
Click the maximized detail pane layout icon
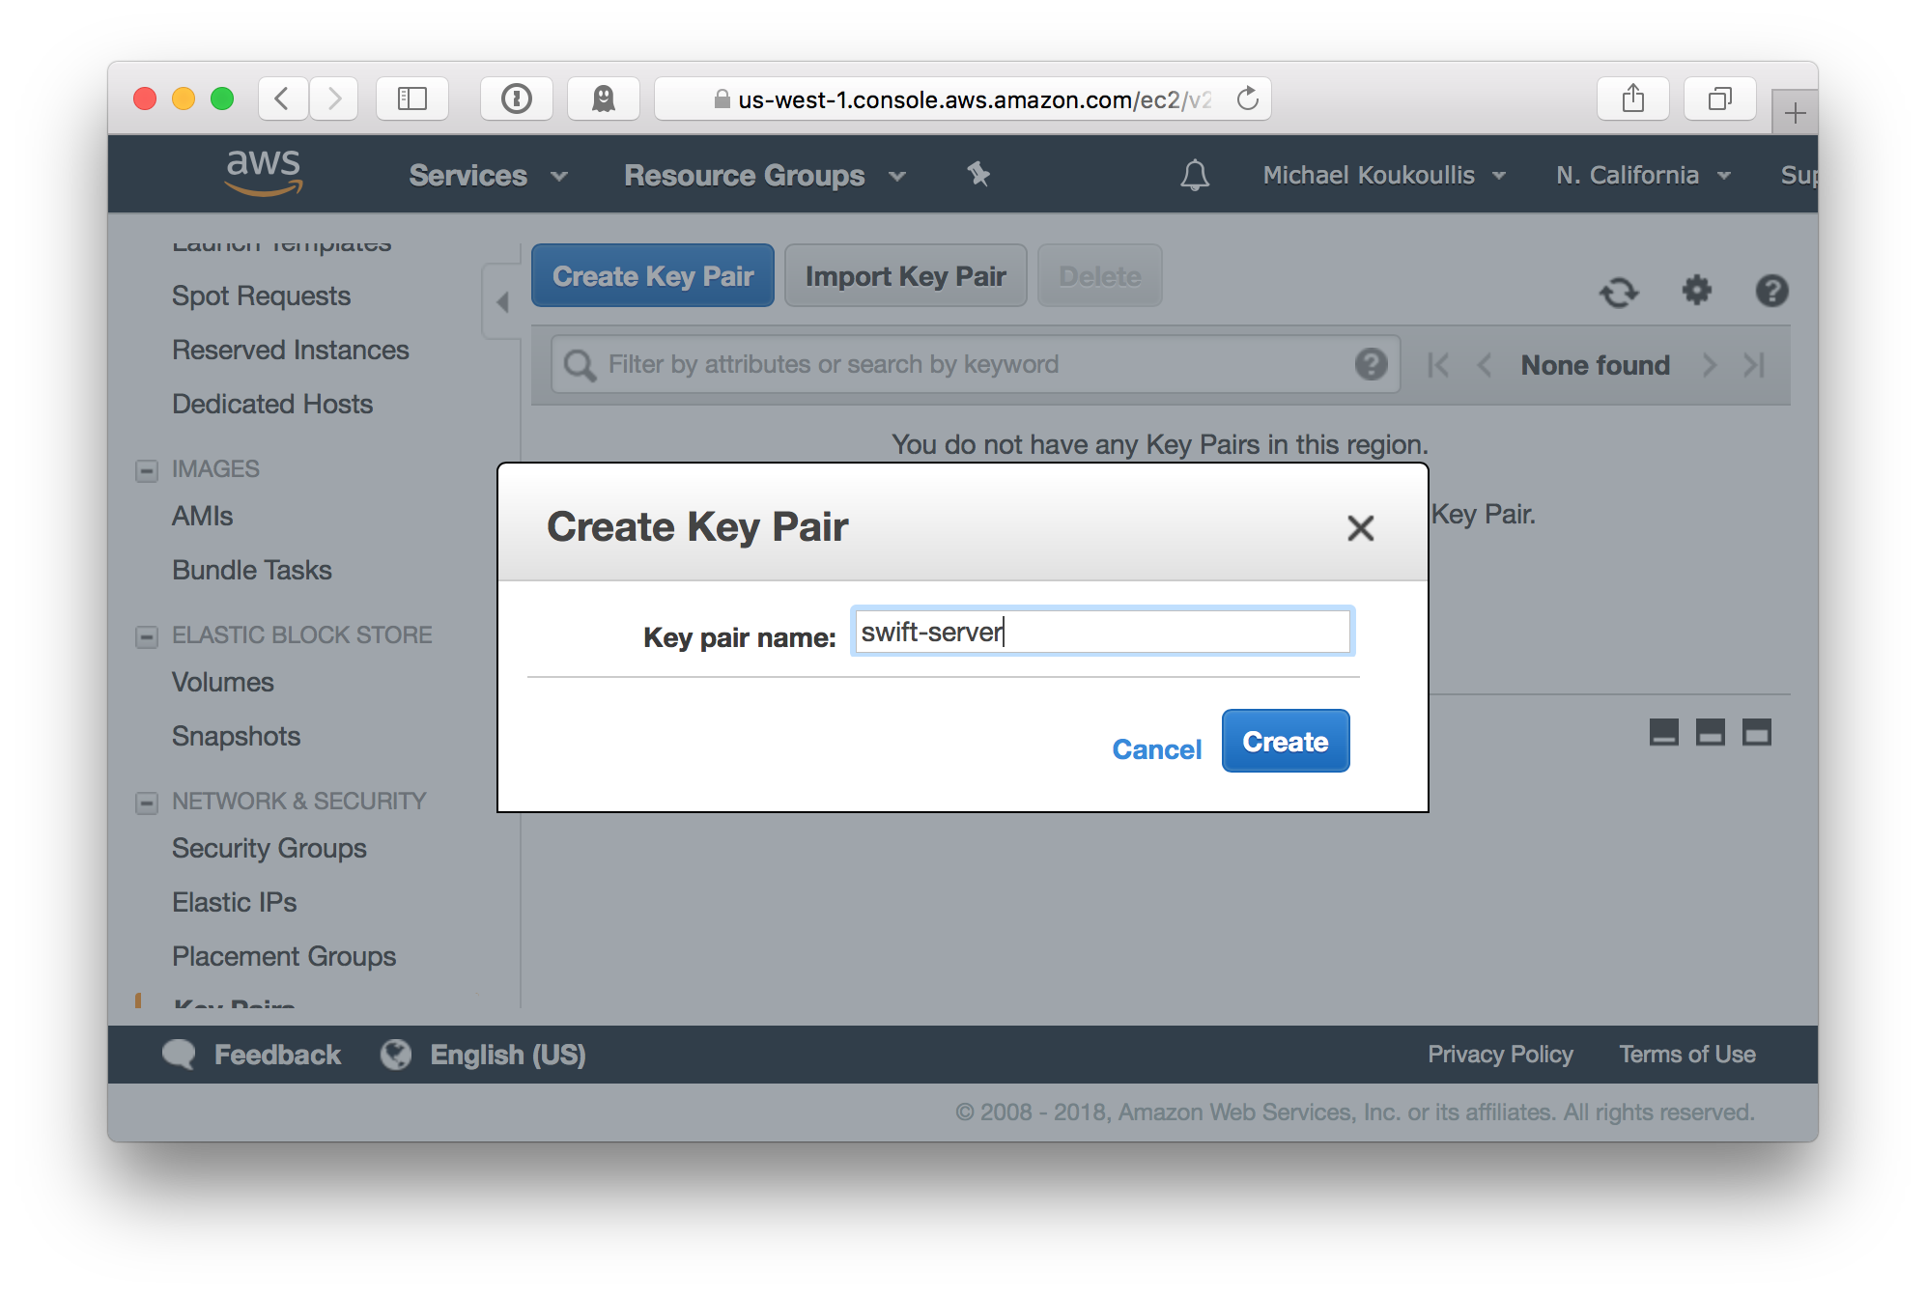click(1756, 733)
